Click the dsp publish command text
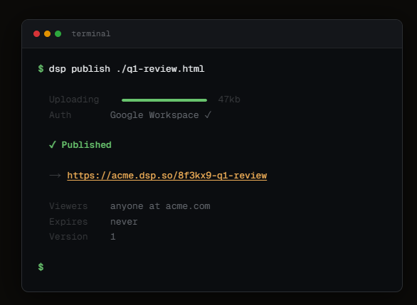 coord(127,69)
